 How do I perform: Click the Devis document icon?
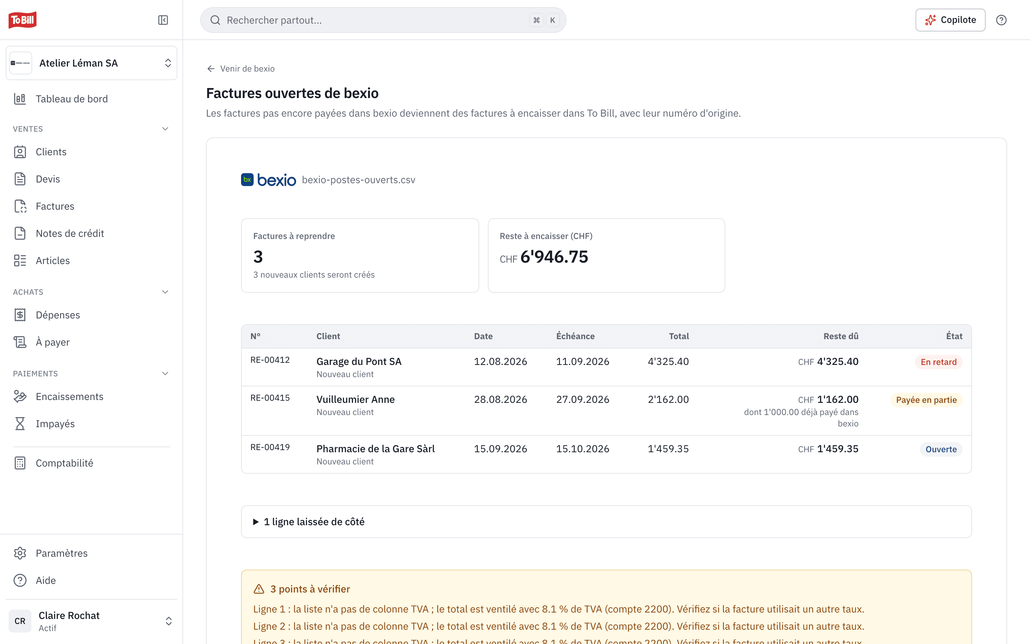click(x=20, y=179)
